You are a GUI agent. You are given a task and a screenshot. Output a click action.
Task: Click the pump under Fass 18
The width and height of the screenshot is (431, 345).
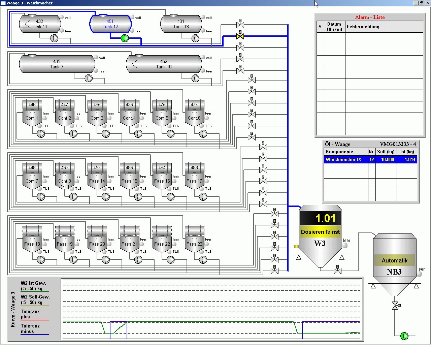click(41, 260)
